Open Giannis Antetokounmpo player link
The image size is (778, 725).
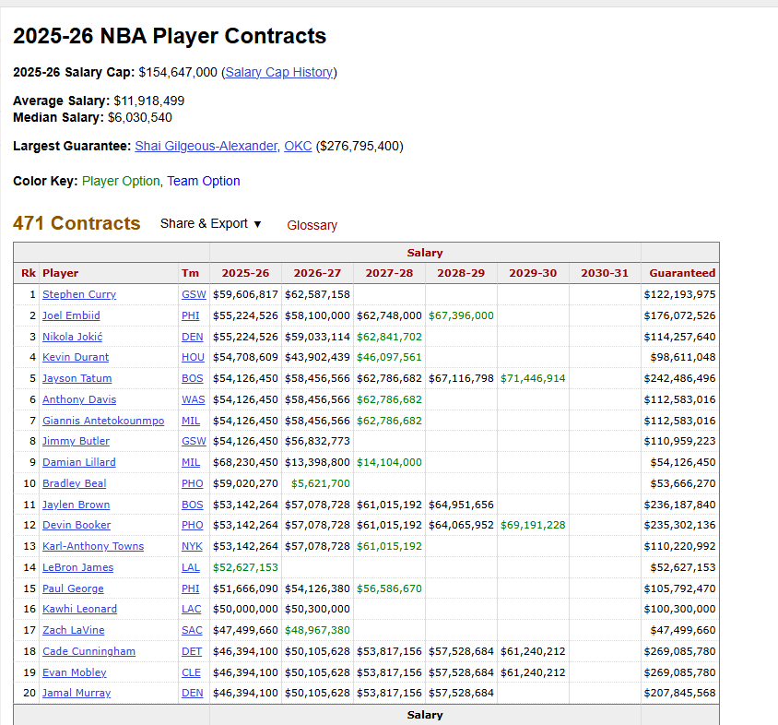pyautogui.click(x=103, y=421)
